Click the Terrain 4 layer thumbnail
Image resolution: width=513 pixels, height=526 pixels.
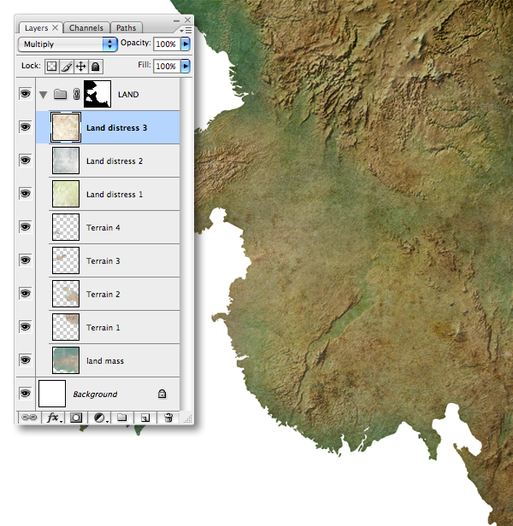[66, 227]
